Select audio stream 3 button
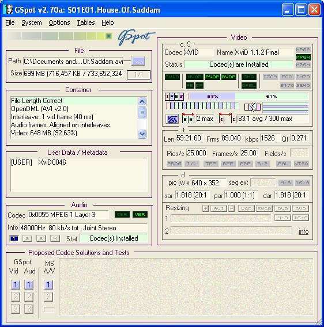Screen dimensions: 324x327 (x=41, y=238)
